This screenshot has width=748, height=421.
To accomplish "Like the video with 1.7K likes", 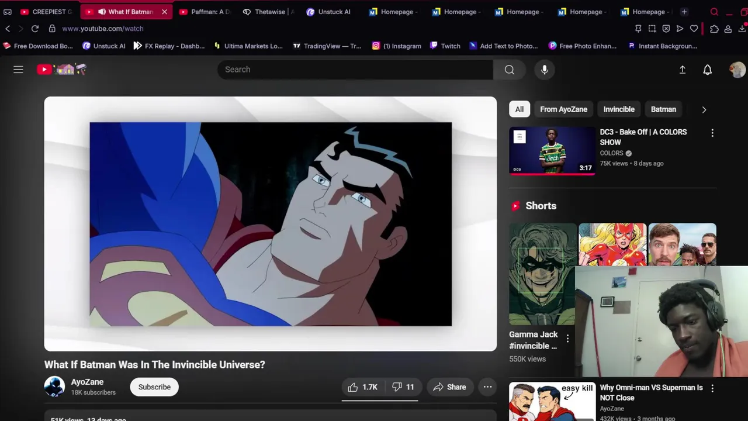I will click(x=362, y=387).
